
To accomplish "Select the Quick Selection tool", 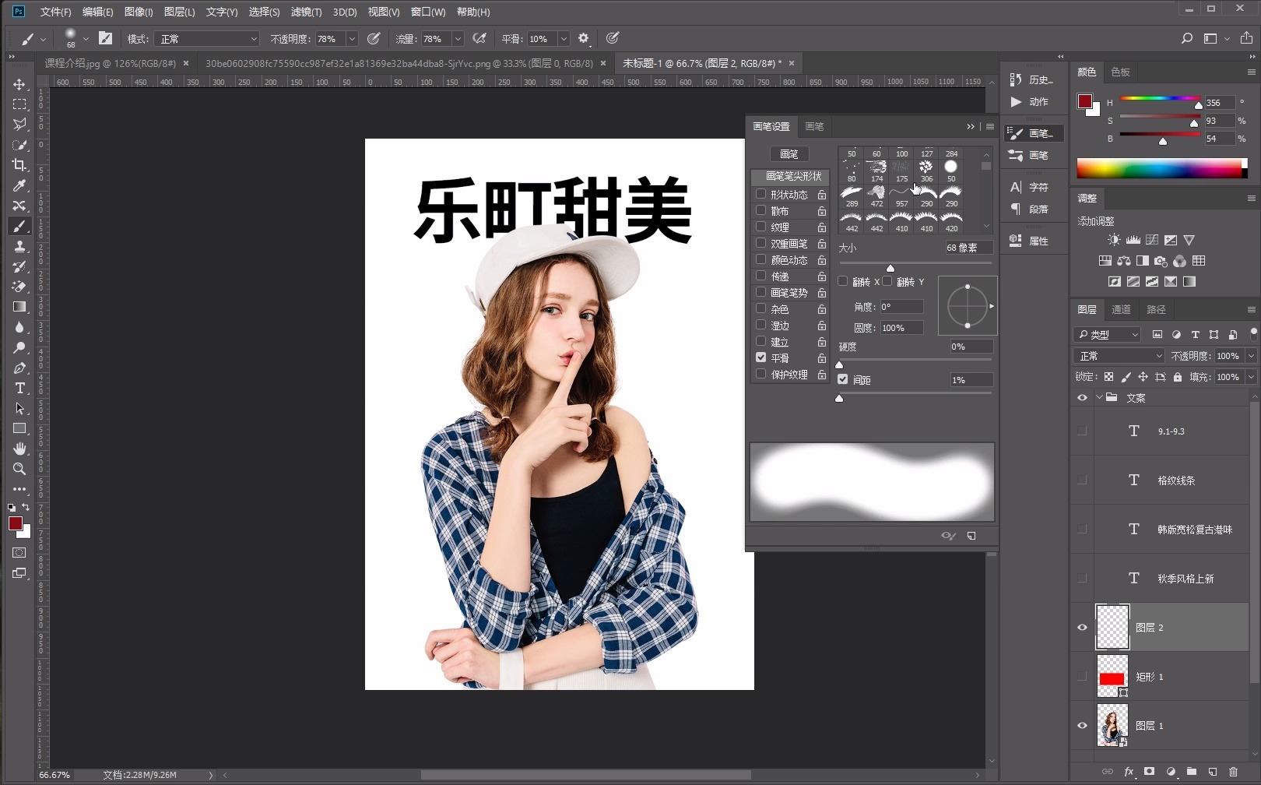I will [19, 145].
